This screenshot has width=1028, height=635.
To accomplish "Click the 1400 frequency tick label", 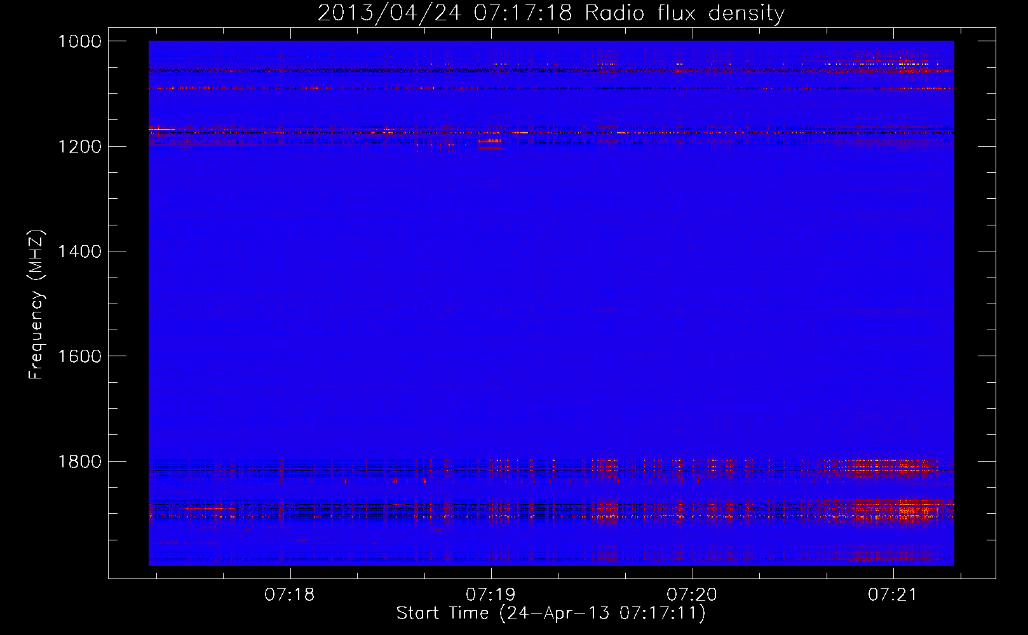I will click(79, 251).
